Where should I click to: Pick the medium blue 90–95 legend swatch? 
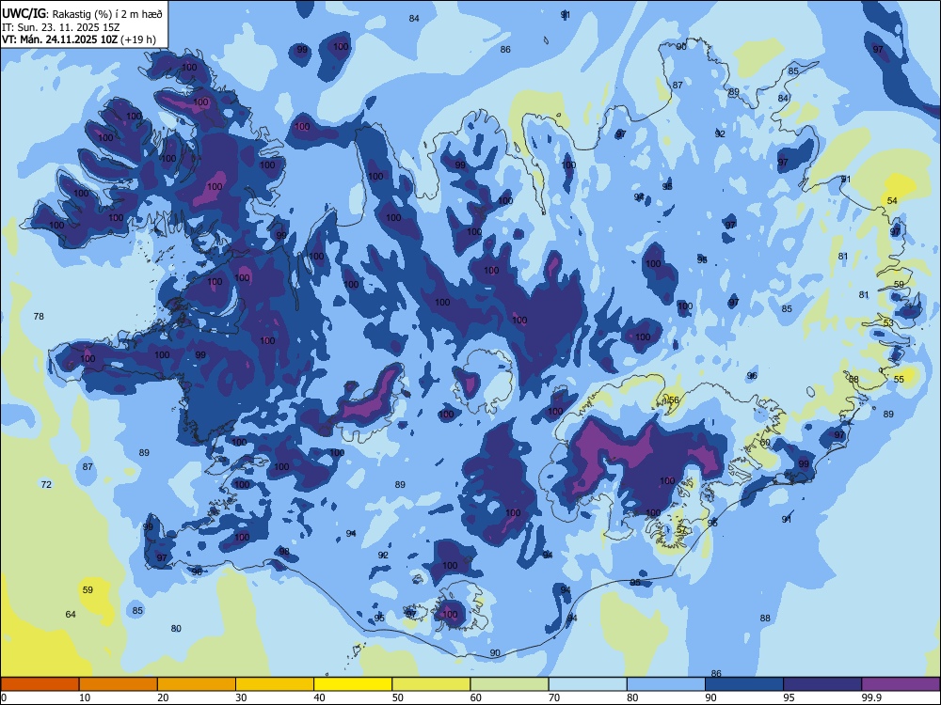coord(744,684)
